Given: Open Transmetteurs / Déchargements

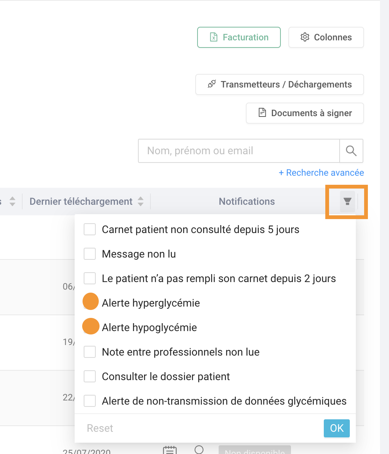Looking at the screenshot, I should click(280, 84).
